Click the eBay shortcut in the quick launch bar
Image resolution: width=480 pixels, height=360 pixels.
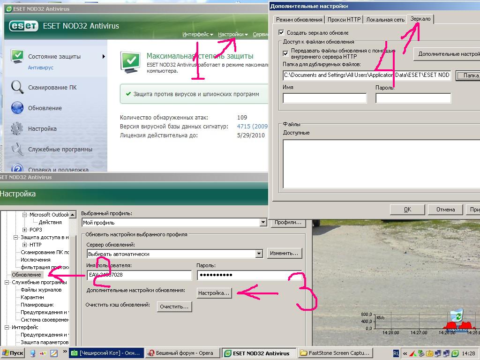click(x=43, y=353)
